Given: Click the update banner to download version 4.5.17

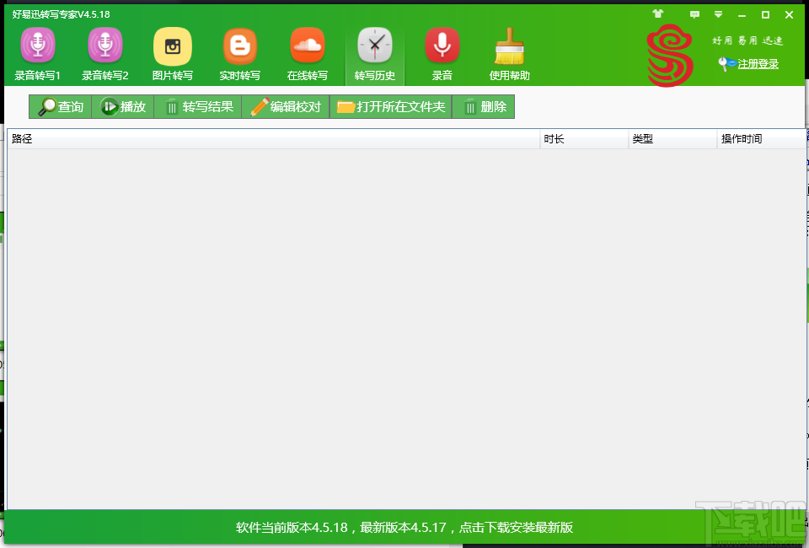Looking at the screenshot, I should [x=404, y=527].
